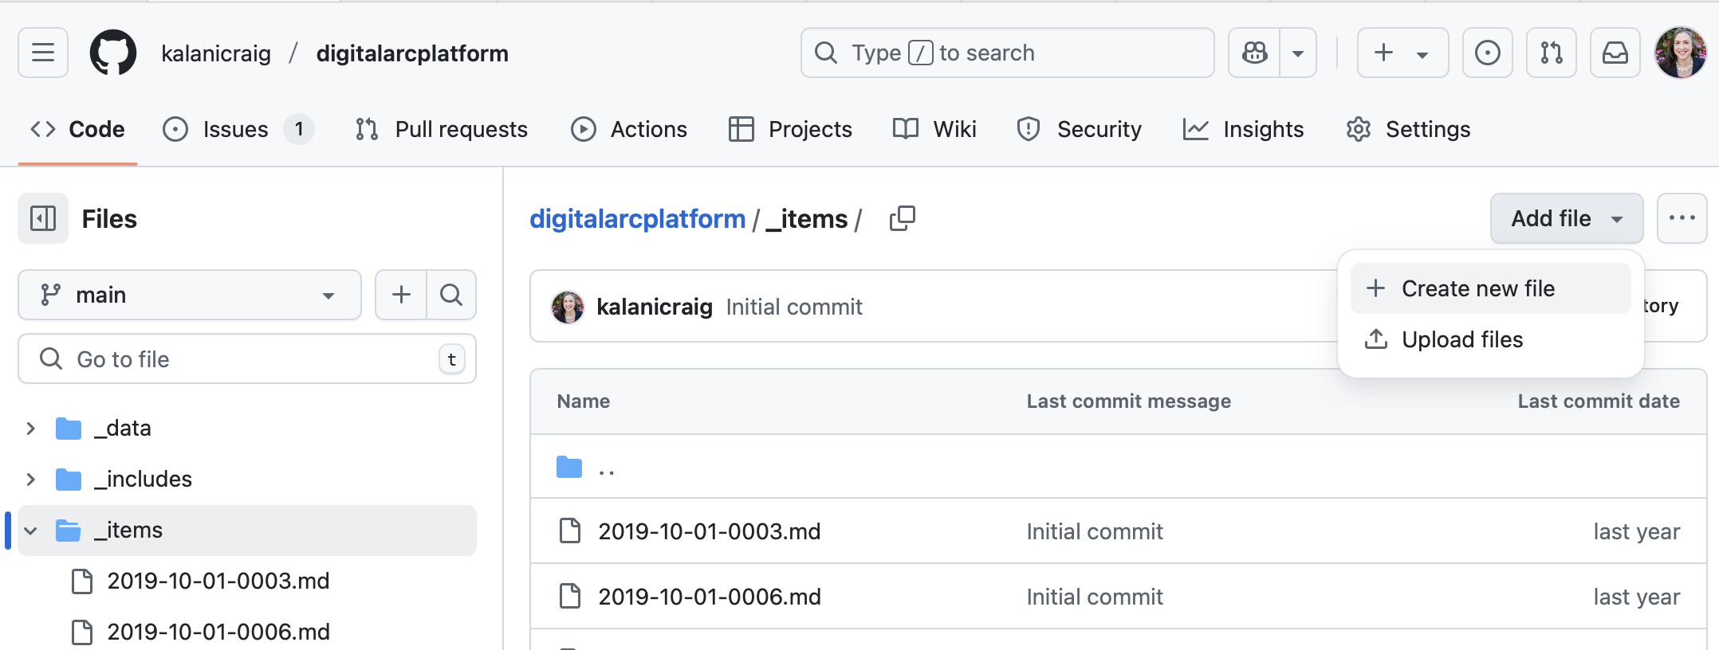
Task: Click last year date for 2019-10-01-0006.md
Action: click(1637, 597)
